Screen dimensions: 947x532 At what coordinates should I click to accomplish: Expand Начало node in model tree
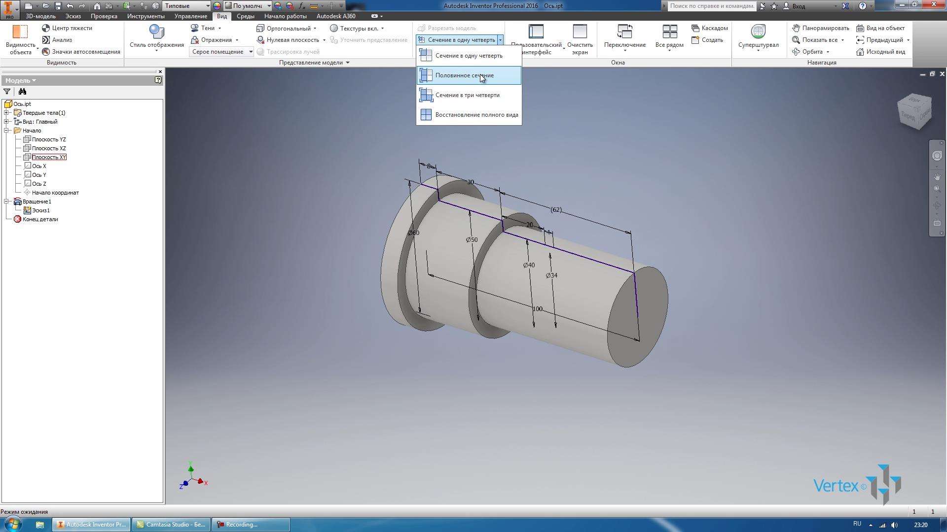(x=5, y=130)
